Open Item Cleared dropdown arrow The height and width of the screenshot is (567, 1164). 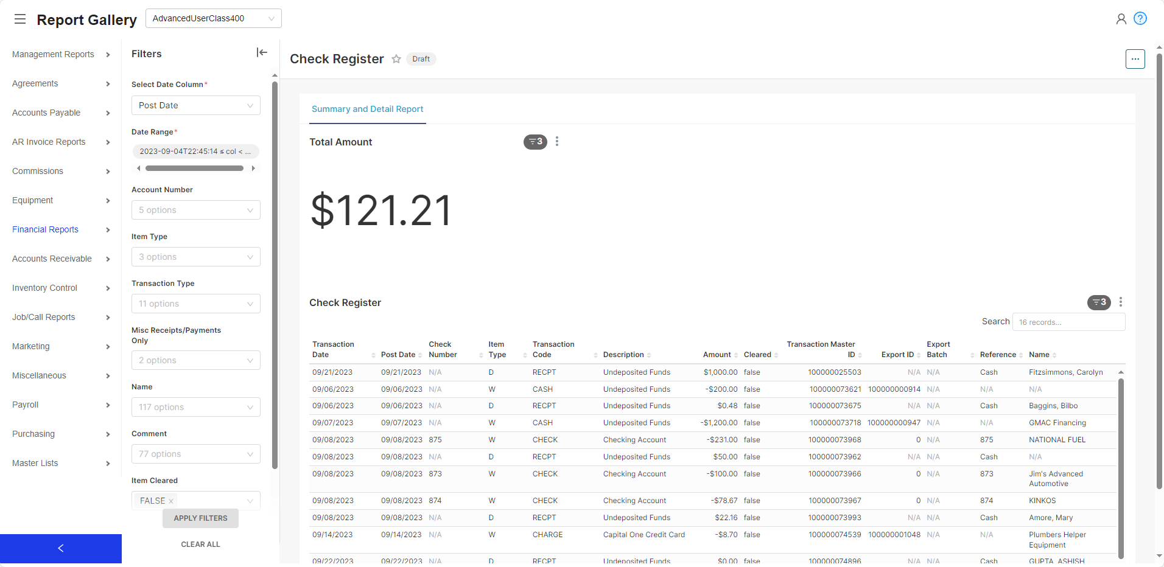pyautogui.click(x=250, y=501)
